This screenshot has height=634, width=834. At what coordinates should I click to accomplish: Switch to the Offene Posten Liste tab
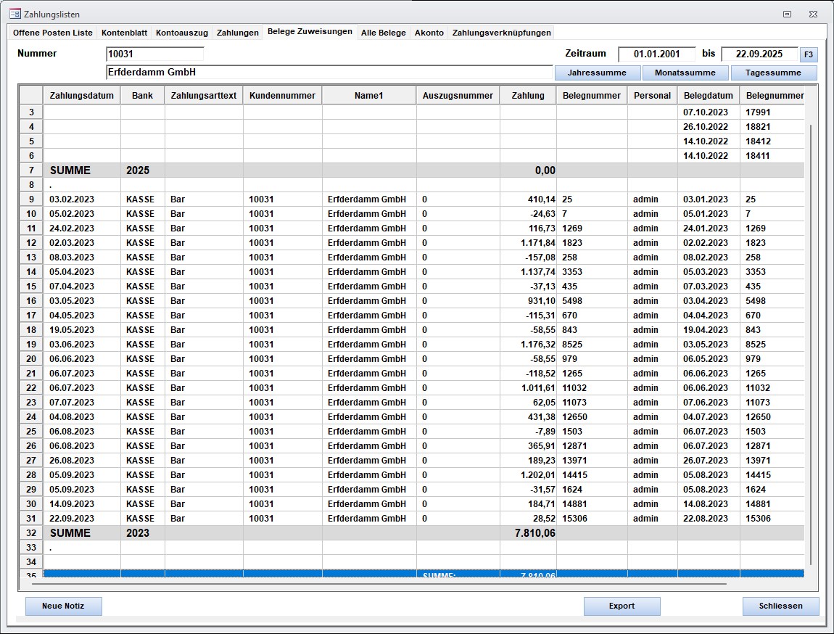pos(53,33)
